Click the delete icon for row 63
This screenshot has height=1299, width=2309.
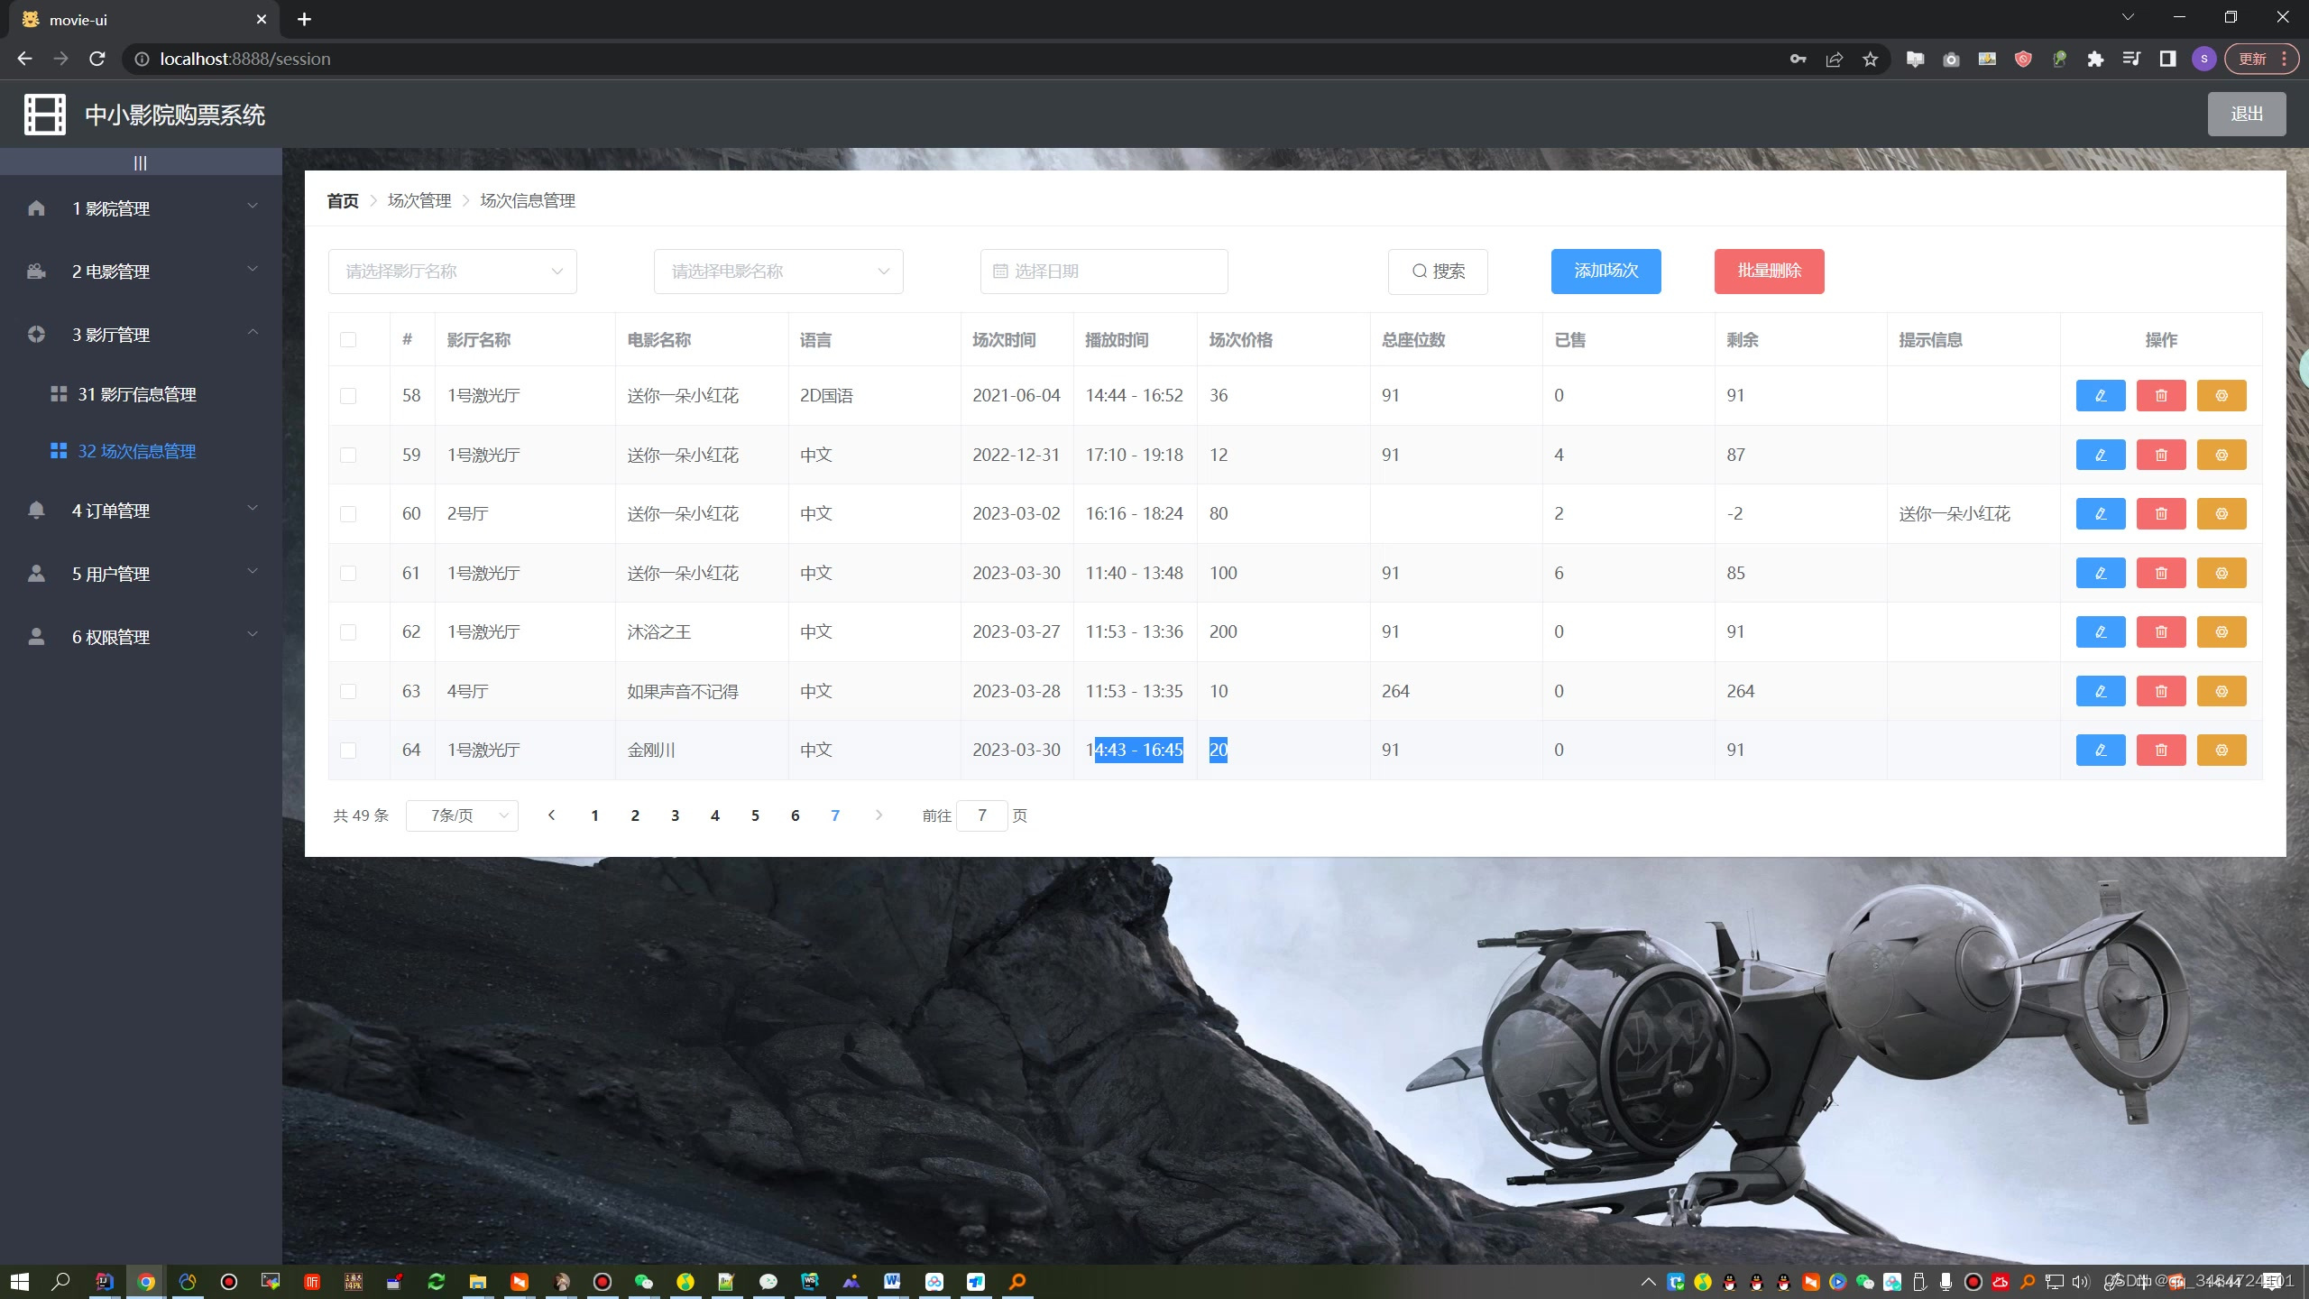coord(2160,691)
